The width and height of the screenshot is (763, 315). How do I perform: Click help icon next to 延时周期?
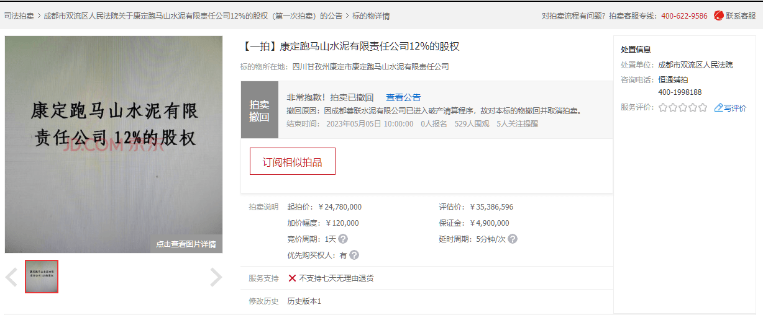click(x=513, y=239)
